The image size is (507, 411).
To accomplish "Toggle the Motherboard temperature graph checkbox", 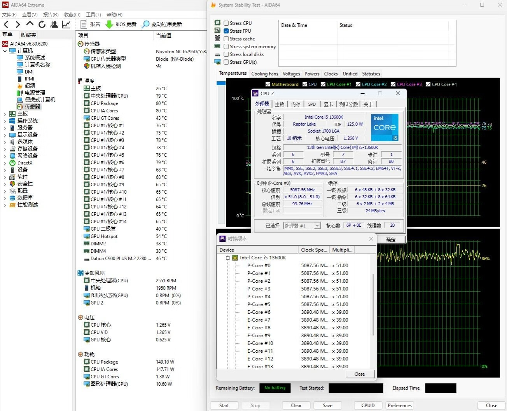I will click(x=267, y=84).
